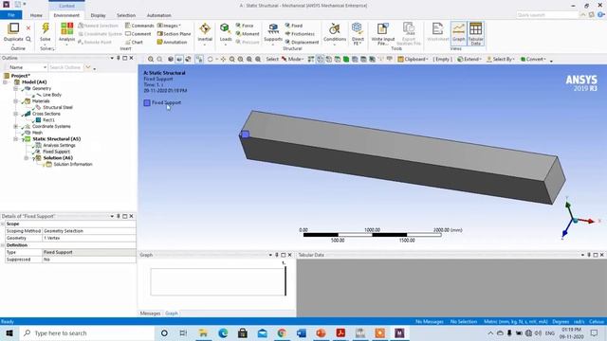Collapse the Model (A4) tree node

(x=5, y=82)
